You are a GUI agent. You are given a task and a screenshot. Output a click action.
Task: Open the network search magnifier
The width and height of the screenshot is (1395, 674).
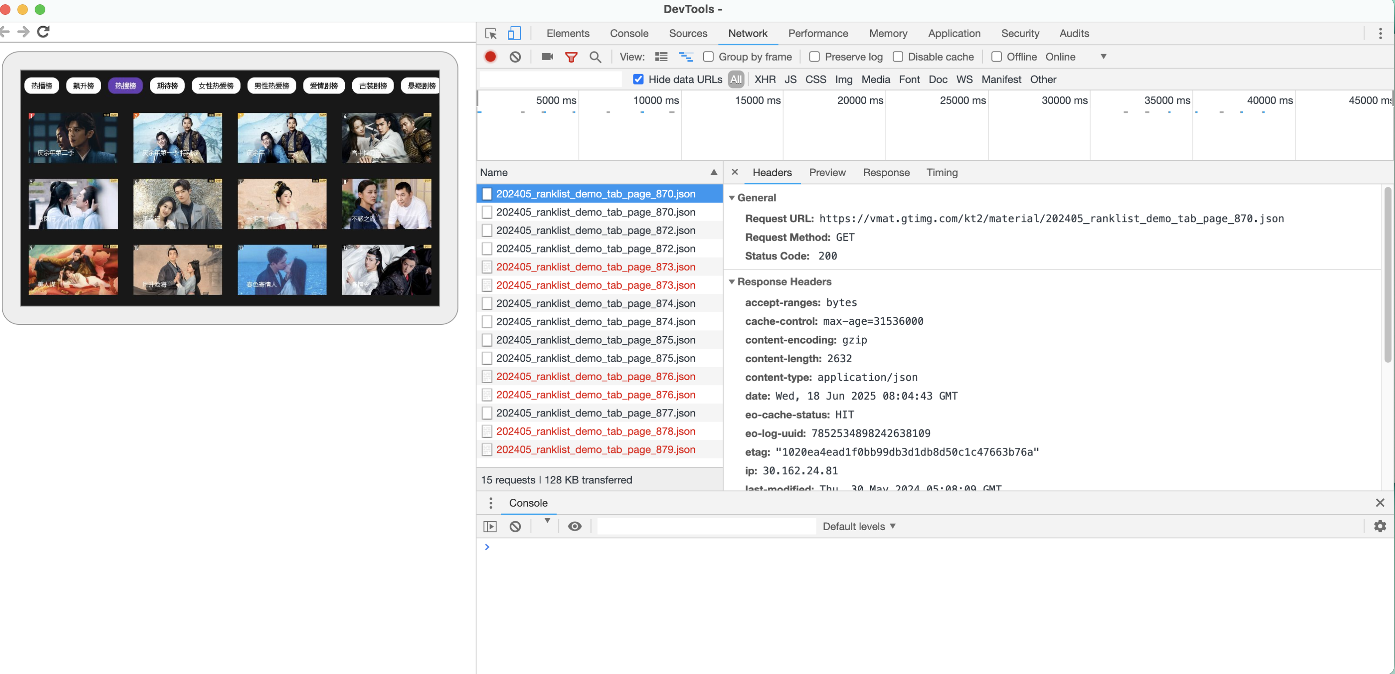click(595, 57)
